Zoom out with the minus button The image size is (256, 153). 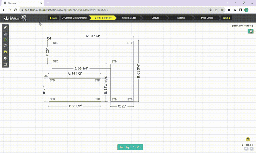tap(252, 149)
